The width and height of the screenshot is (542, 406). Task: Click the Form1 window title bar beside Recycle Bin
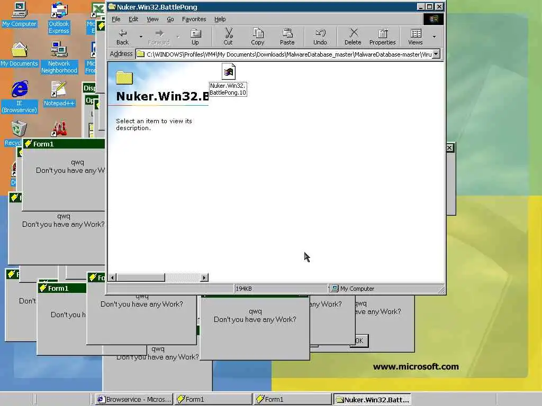[x=64, y=144]
